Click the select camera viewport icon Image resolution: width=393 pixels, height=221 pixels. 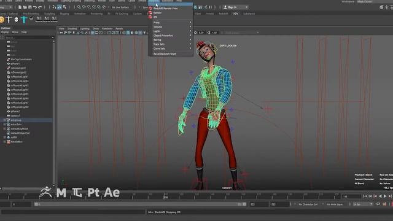tap(61, 33)
